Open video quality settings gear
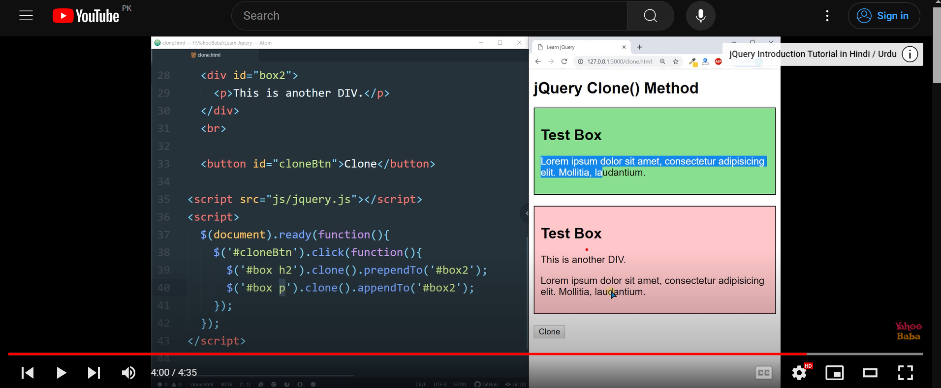This screenshot has width=941, height=388. pos(799,373)
